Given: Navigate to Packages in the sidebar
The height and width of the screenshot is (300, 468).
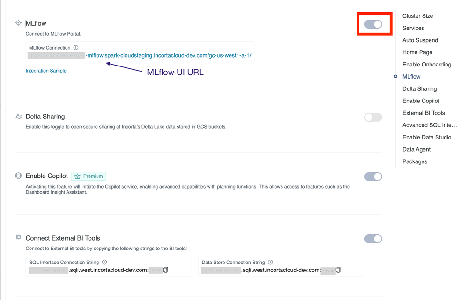Looking at the screenshot, I should point(415,161).
